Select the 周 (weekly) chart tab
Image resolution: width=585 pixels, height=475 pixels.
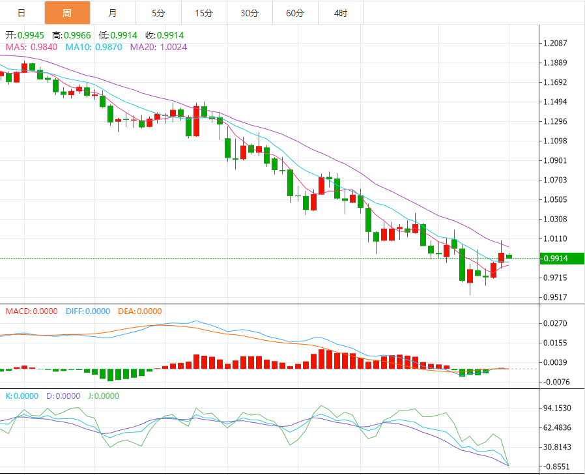[x=67, y=13]
